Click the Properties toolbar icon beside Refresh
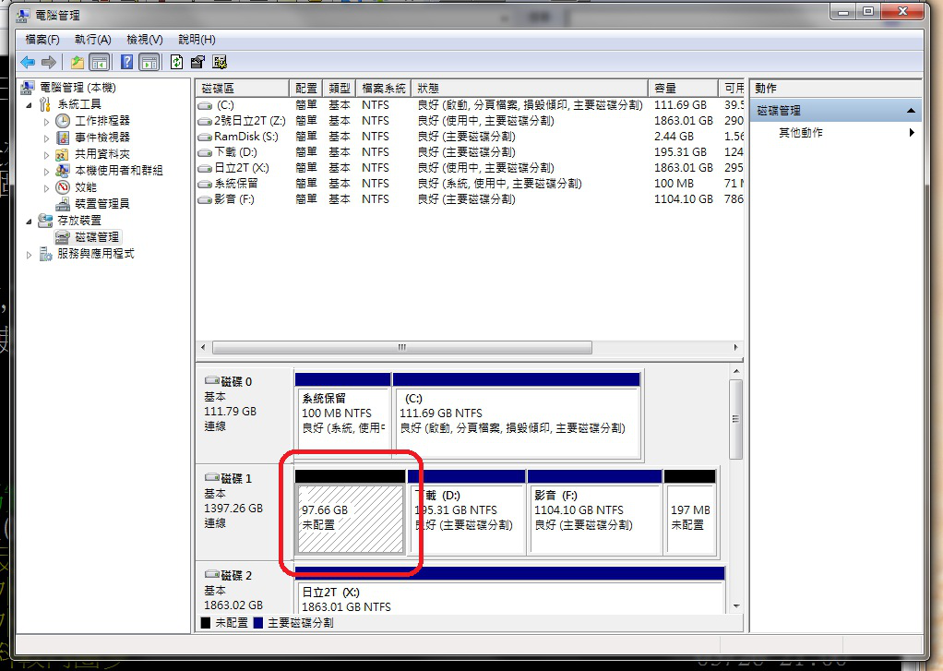943x671 pixels. pyautogui.click(x=197, y=62)
